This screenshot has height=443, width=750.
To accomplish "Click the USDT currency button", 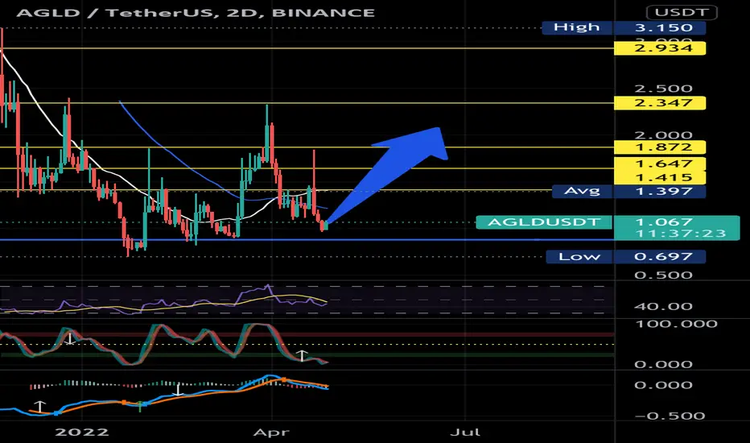I will 682,12.
